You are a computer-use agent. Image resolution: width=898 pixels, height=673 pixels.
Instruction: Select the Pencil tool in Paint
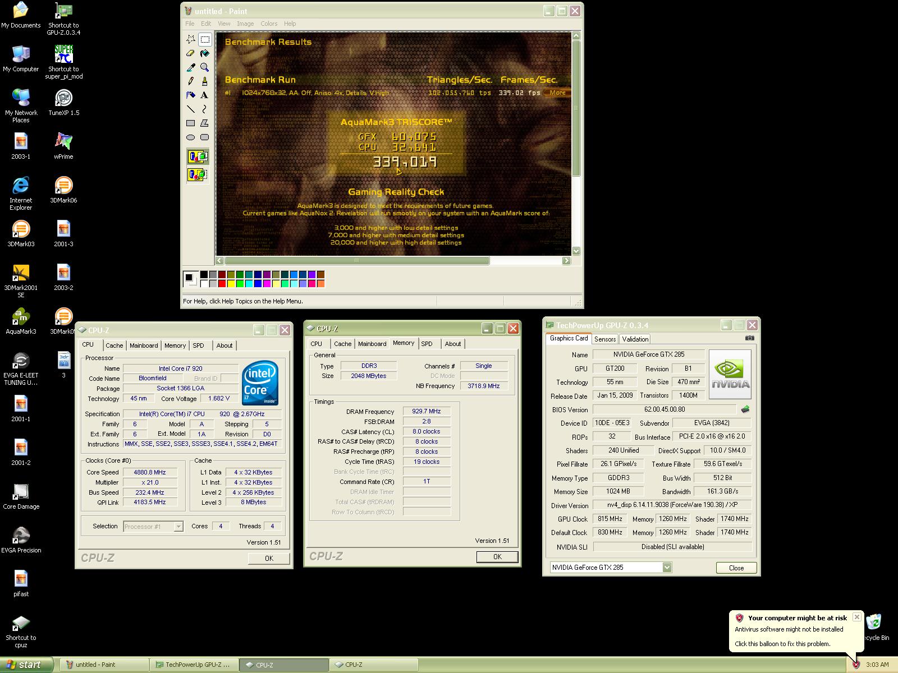(x=191, y=81)
